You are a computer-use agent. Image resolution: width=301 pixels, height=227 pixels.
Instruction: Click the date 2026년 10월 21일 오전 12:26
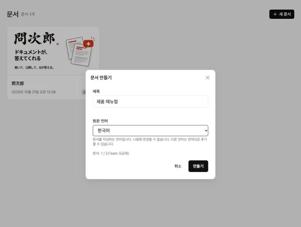point(34,92)
